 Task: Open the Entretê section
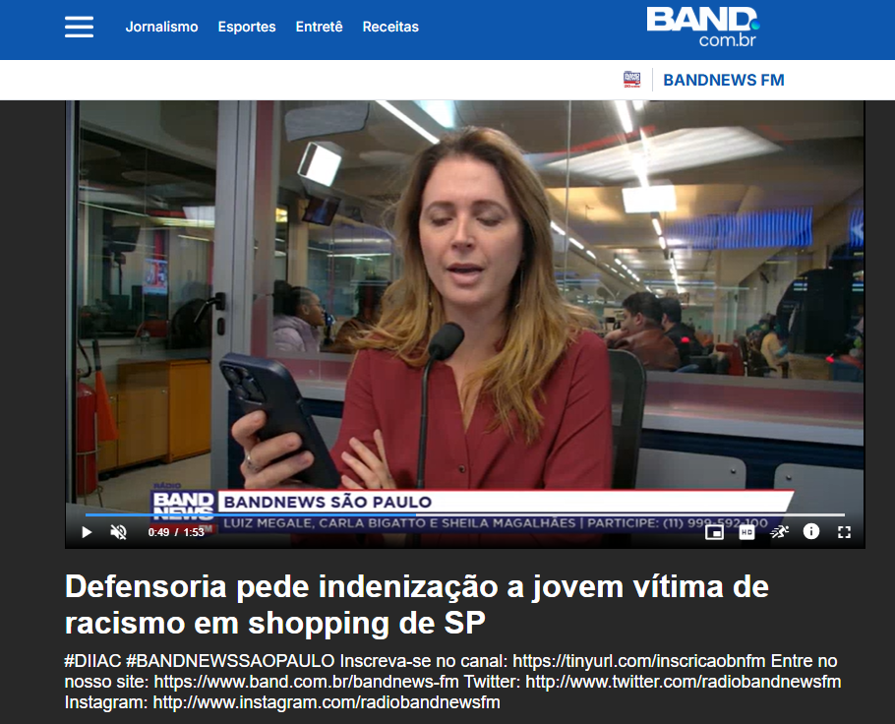(x=319, y=27)
